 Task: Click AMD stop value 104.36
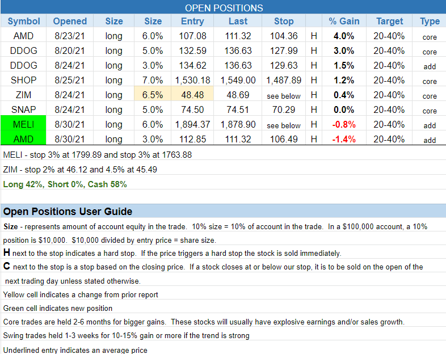pos(284,36)
